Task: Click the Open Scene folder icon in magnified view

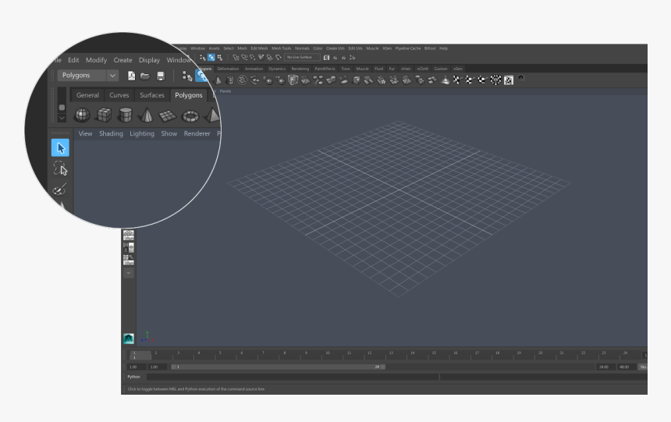Action: (145, 76)
